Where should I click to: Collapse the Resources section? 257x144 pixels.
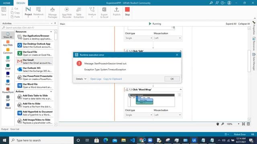(x=51, y=32)
